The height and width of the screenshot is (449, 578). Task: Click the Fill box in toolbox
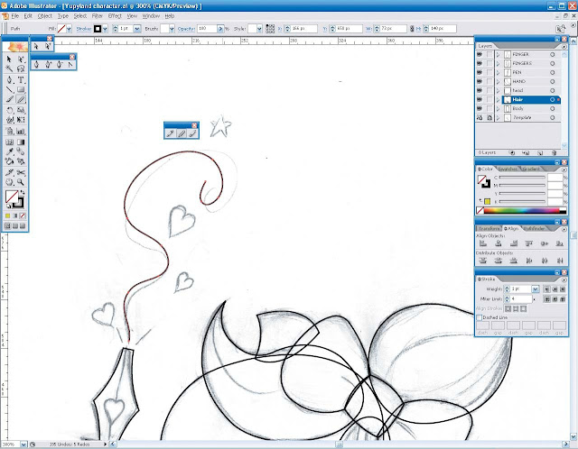(x=11, y=197)
